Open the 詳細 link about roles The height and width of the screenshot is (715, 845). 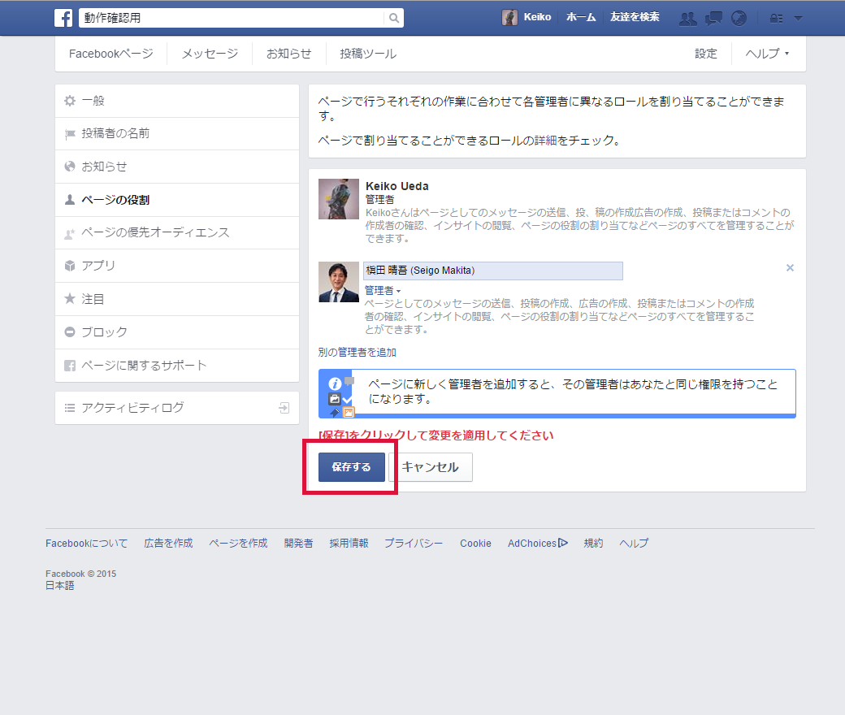click(545, 141)
